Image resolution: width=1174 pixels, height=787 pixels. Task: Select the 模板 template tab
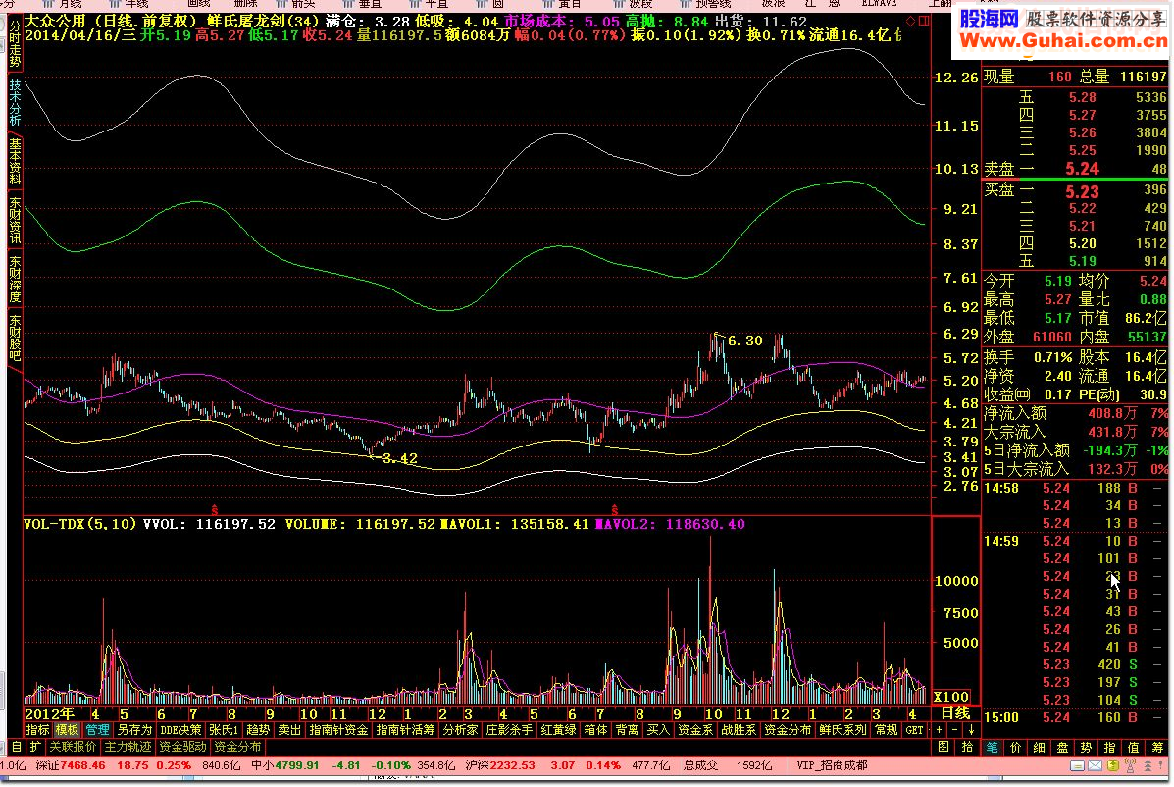[67, 729]
